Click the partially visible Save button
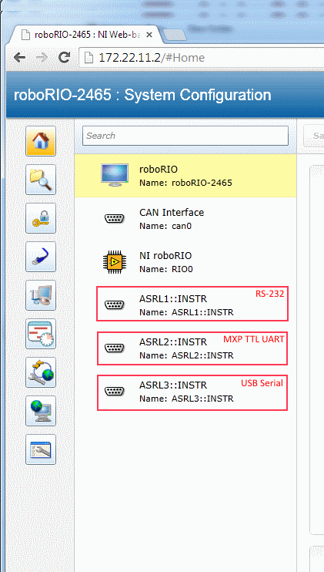Viewport: 324px width, 572px height. (x=314, y=136)
